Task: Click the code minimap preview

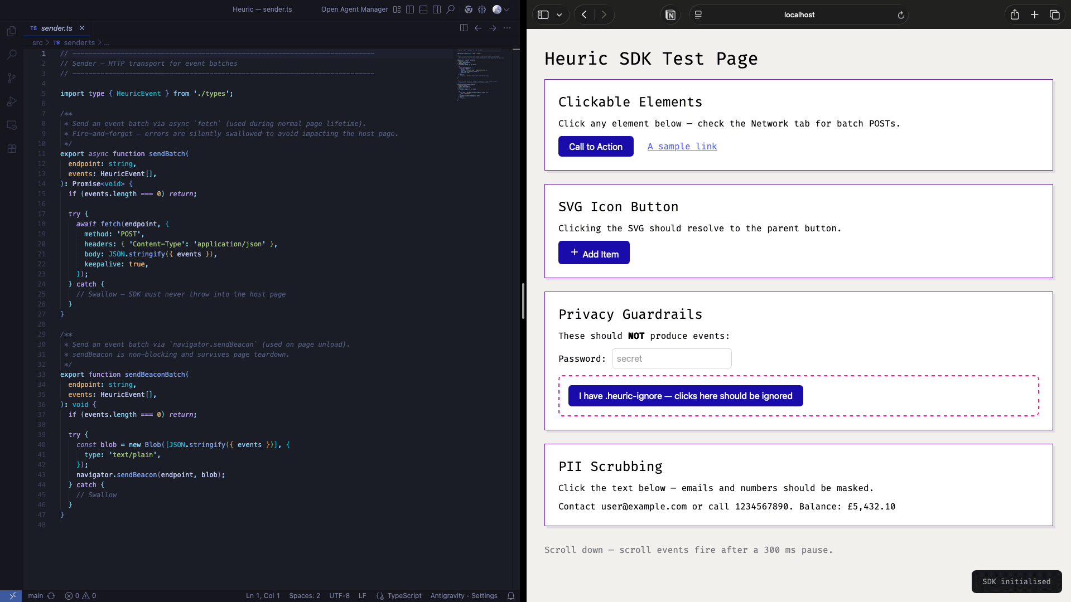Action: point(480,75)
